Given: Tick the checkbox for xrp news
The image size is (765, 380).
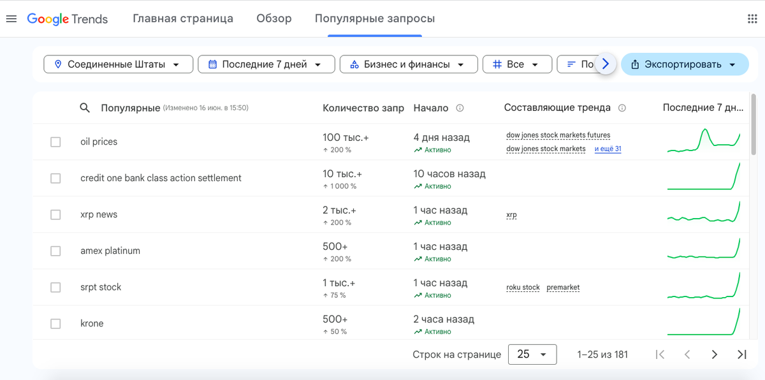Looking at the screenshot, I should click(x=55, y=215).
